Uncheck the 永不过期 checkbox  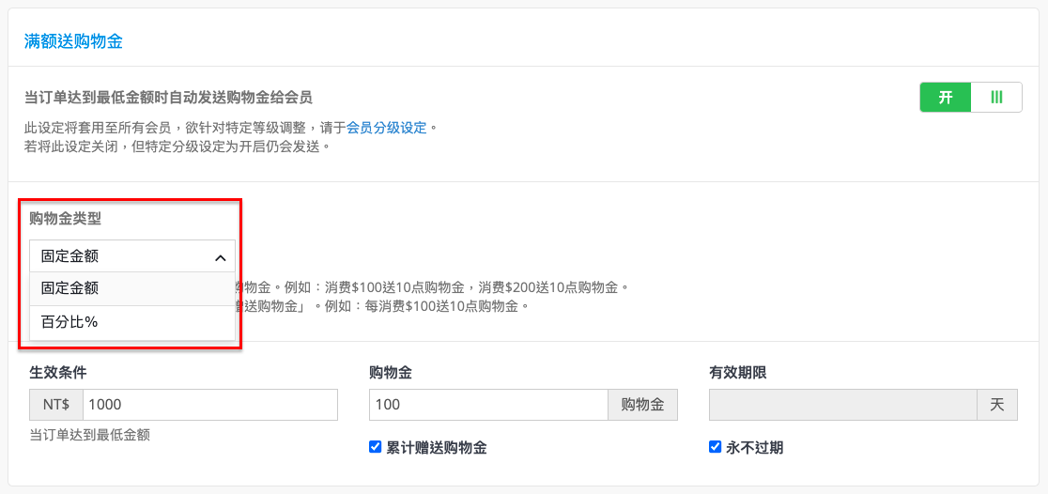pos(716,447)
